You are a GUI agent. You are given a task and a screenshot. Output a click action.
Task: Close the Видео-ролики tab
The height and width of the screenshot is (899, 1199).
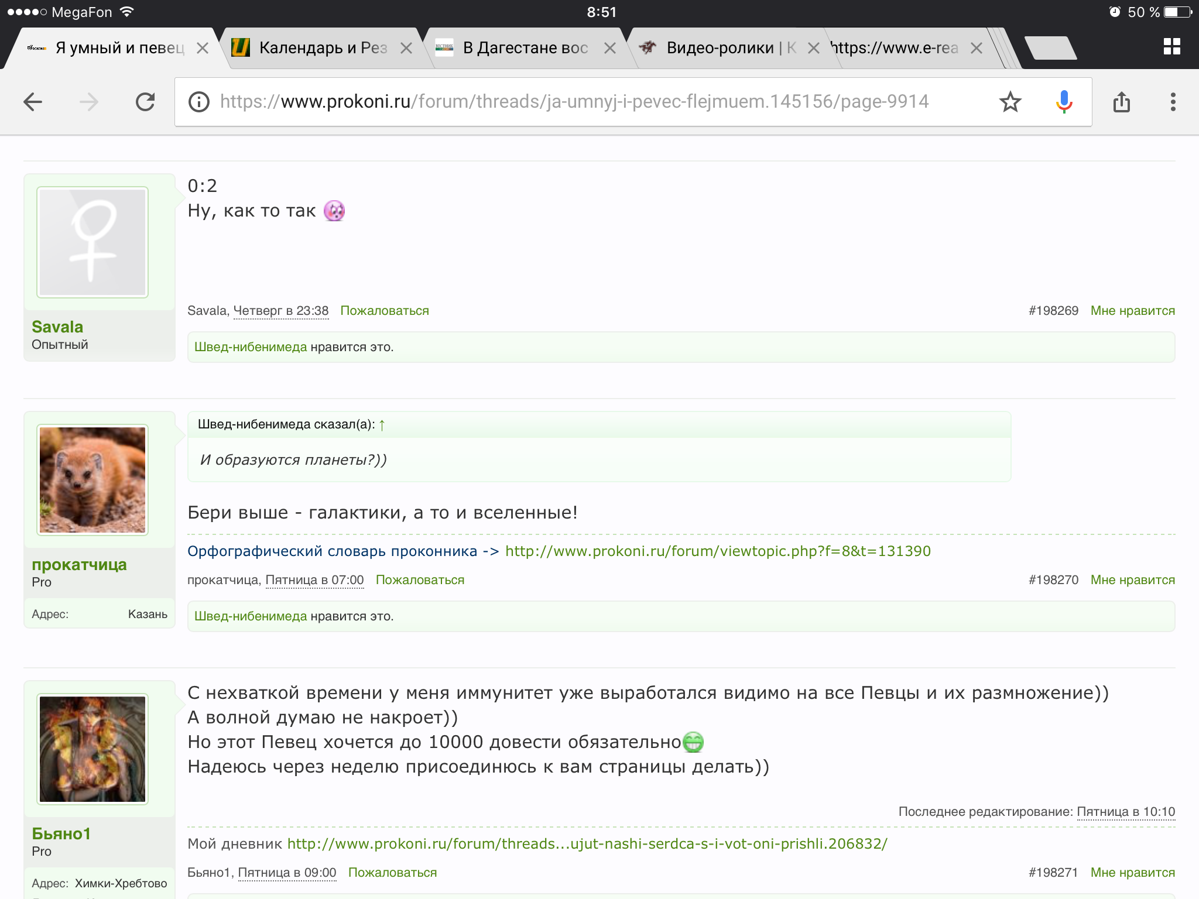pyautogui.click(x=813, y=48)
